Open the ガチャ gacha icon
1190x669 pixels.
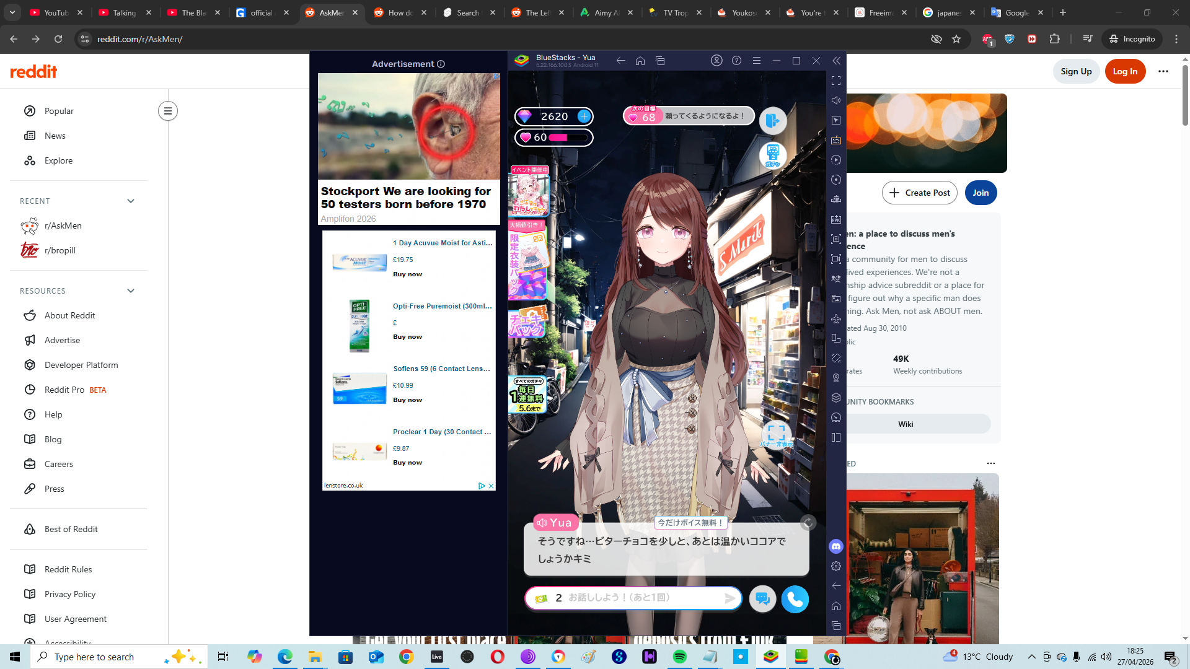pos(772,155)
